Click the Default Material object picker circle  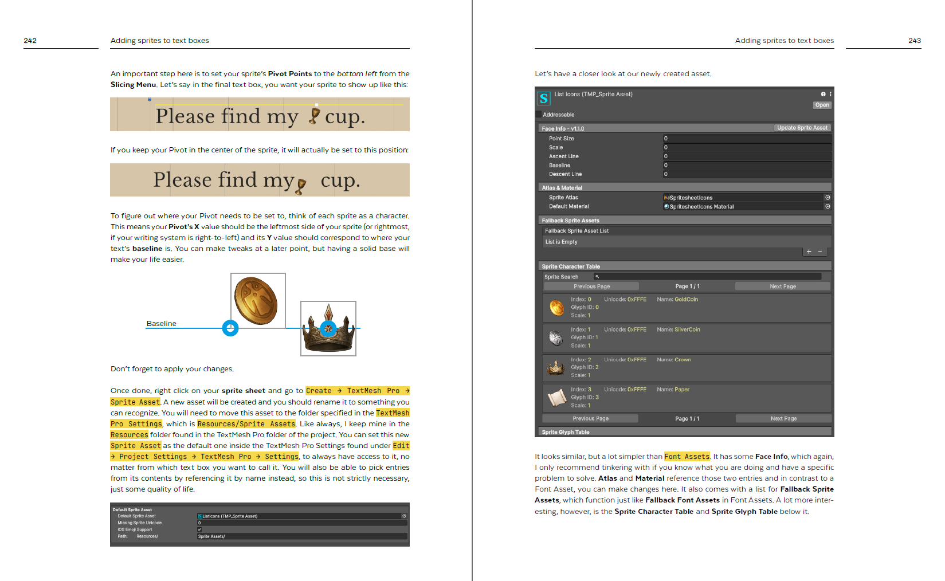pyautogui.click(x=828, y=206)
